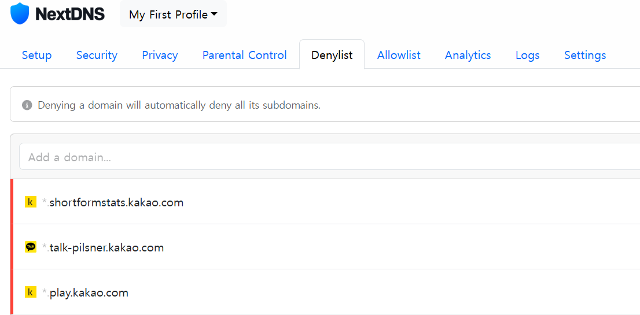Image resolution: width=640 pixels, height=315 pixels.
Task: Open the Logs tab
Action: point(527,55)
